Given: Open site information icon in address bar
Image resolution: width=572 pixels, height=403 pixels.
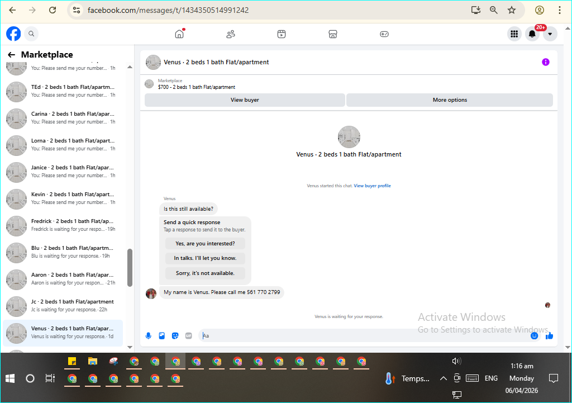Looking at the screenshot, I should pyautogui.click(x=76, y=10).
